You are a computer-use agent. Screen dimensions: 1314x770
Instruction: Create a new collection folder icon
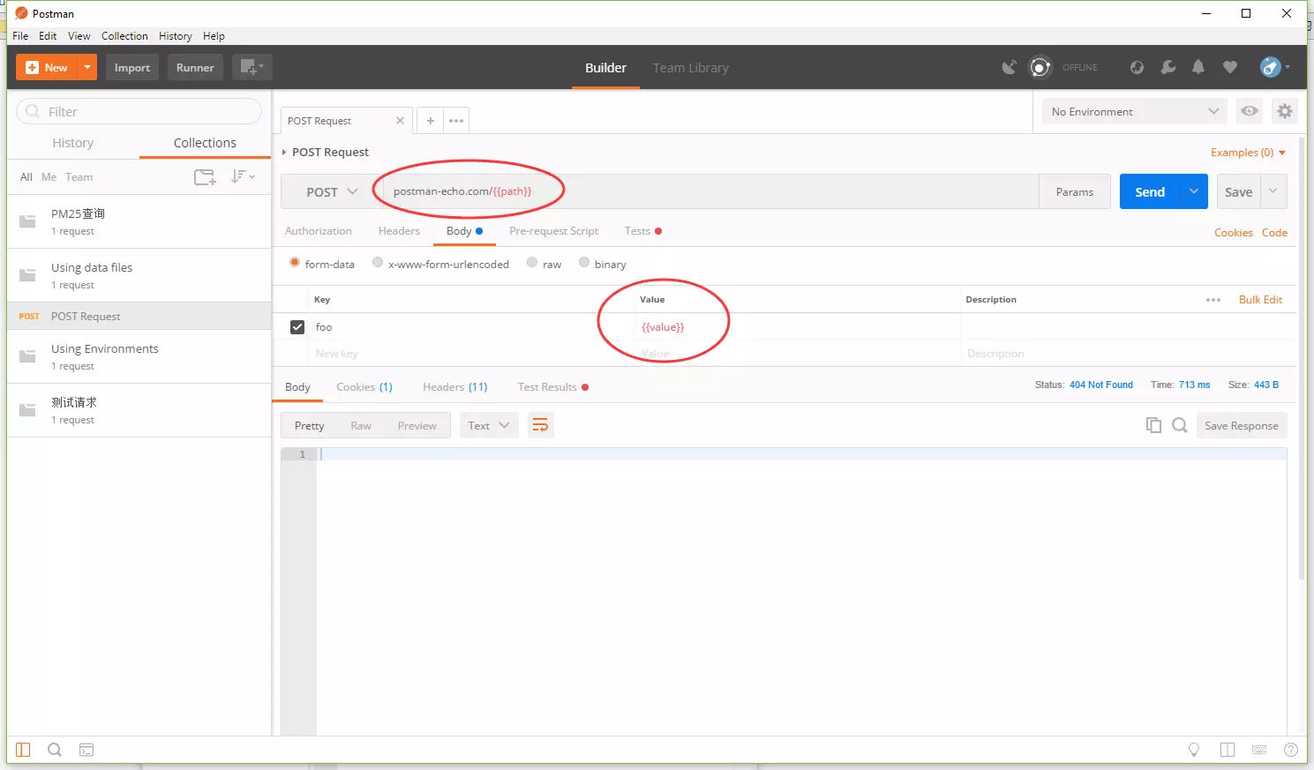pos(205,177)
